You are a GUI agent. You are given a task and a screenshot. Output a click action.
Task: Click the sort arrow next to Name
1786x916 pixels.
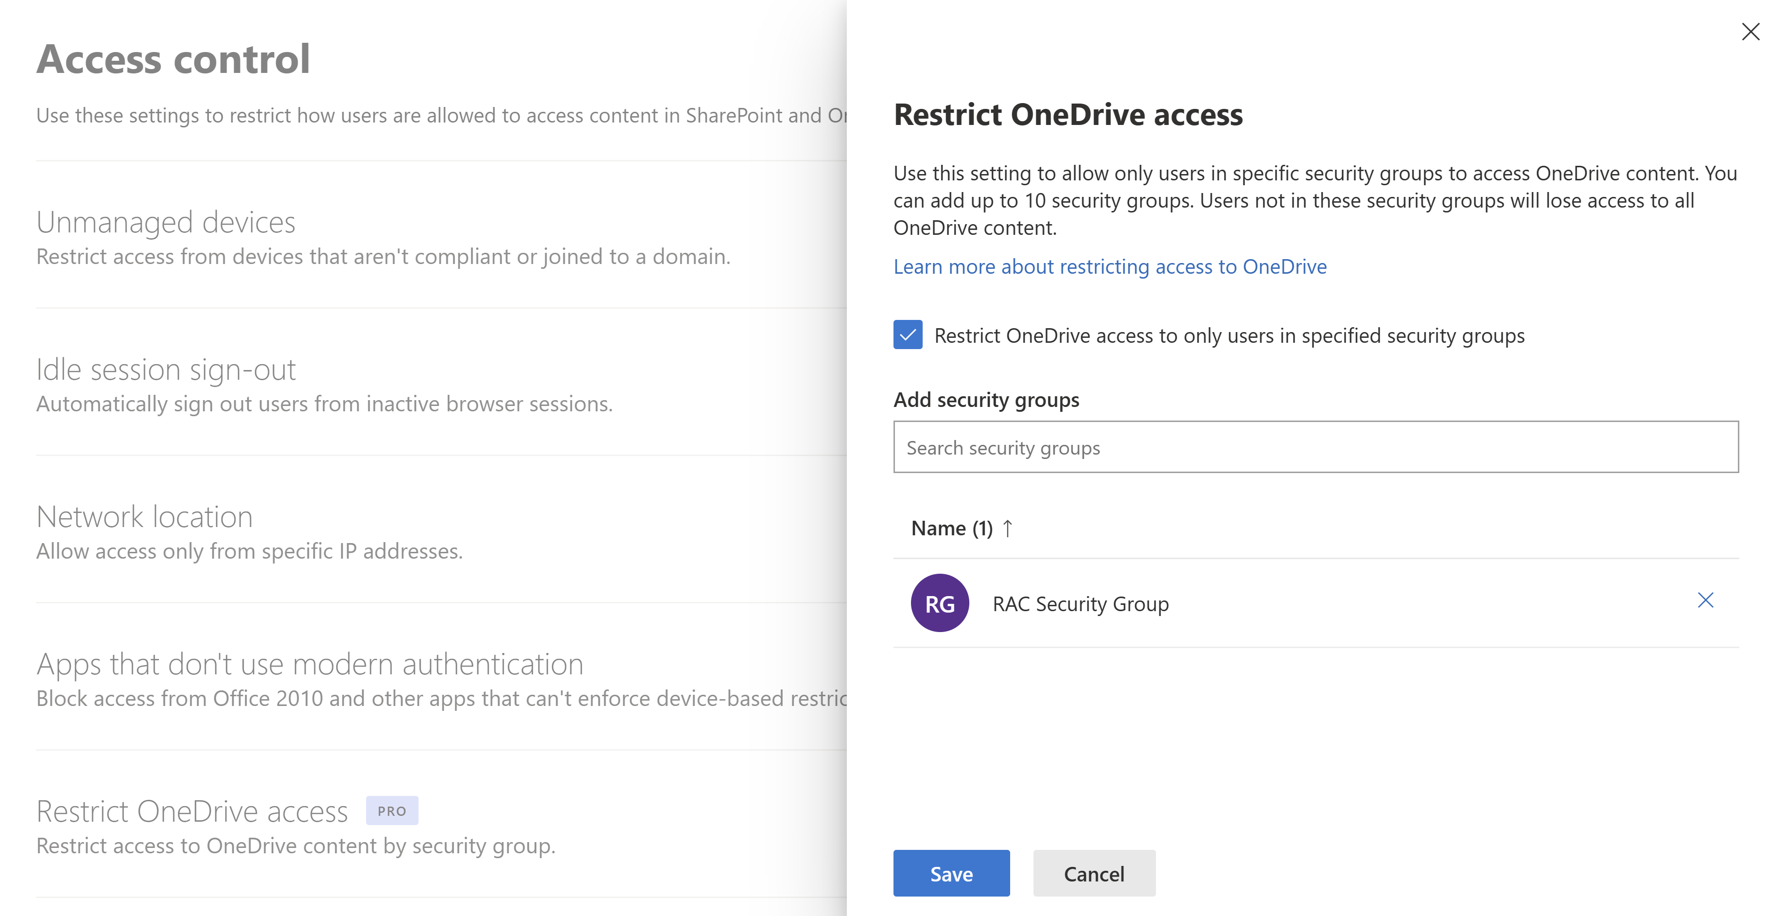click(1007, 528)
